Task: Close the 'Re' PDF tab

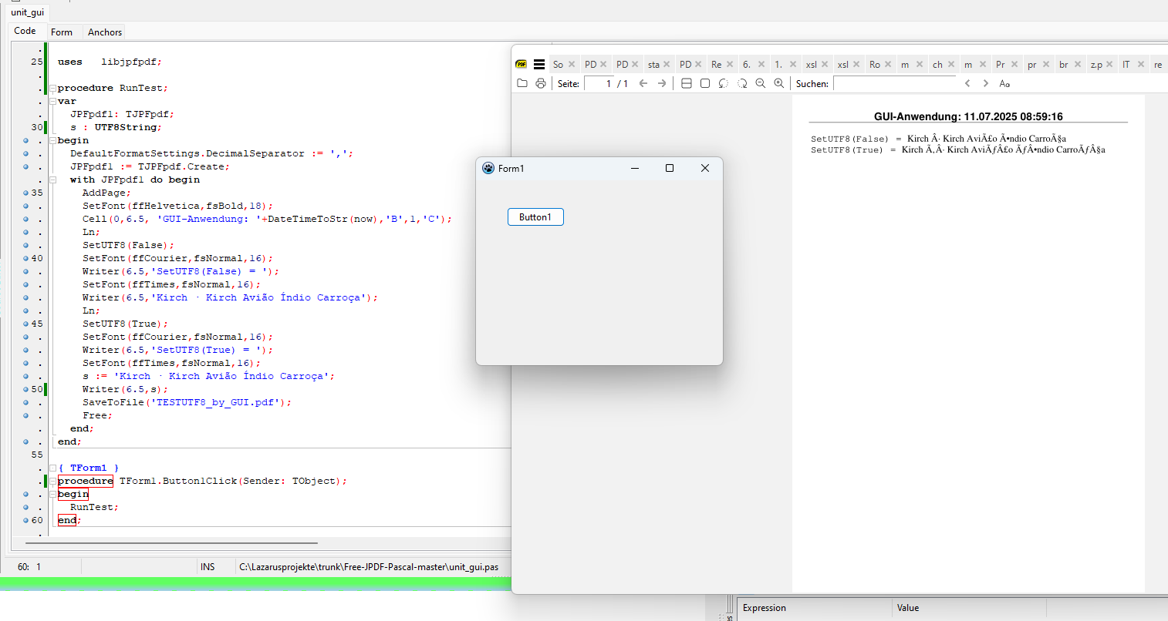Action: coord(730,65)
